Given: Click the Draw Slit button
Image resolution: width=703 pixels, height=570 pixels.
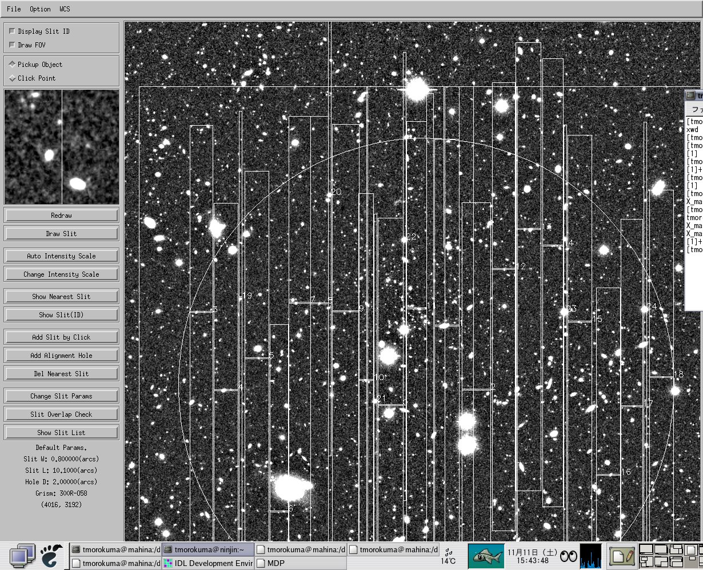Looking at the screenshot, I should coord(61,234).
